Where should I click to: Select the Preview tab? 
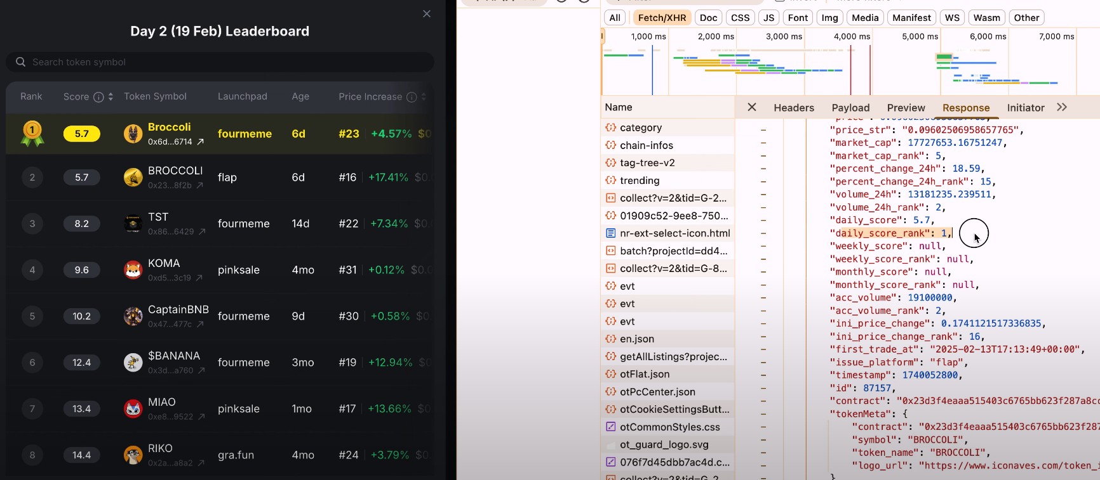[906, 108]
